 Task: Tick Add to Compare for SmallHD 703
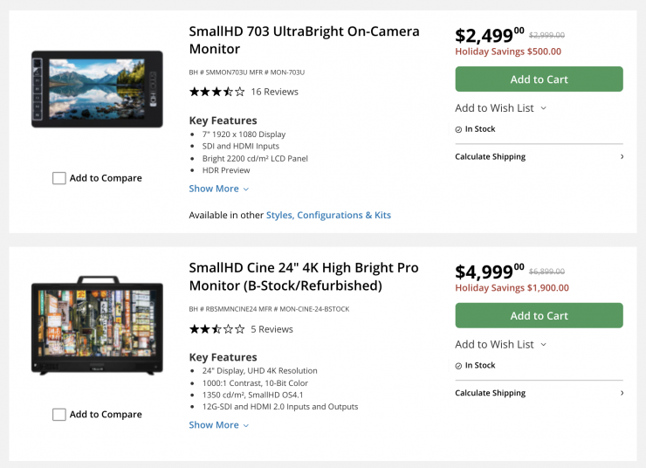[59, 178]
